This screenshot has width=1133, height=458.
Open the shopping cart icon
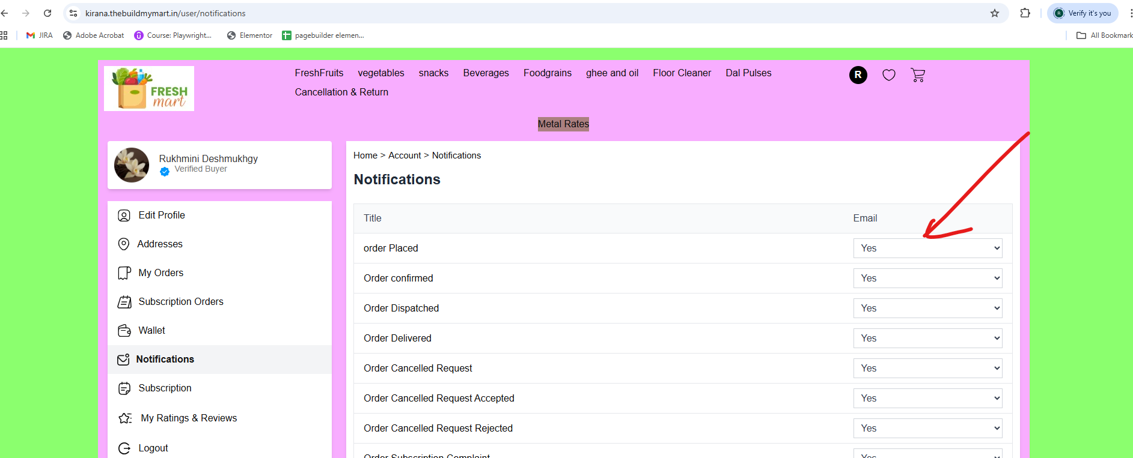click(x=918, y=75)
